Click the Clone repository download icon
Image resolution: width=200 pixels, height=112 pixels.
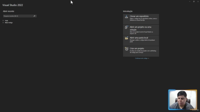[x=126, y=16]
